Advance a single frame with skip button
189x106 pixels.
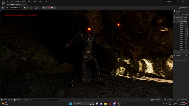coord(47,8)
